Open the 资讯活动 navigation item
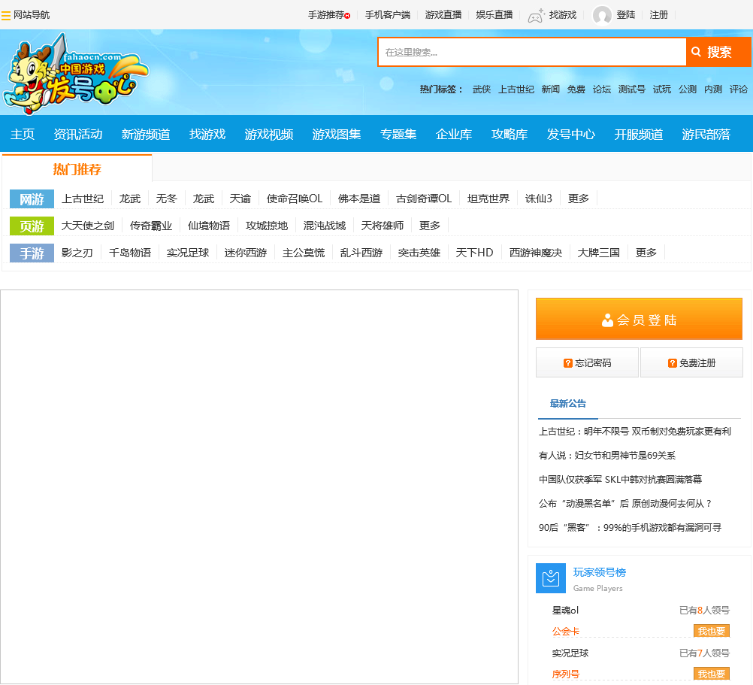753x685 pixels. 78,134
